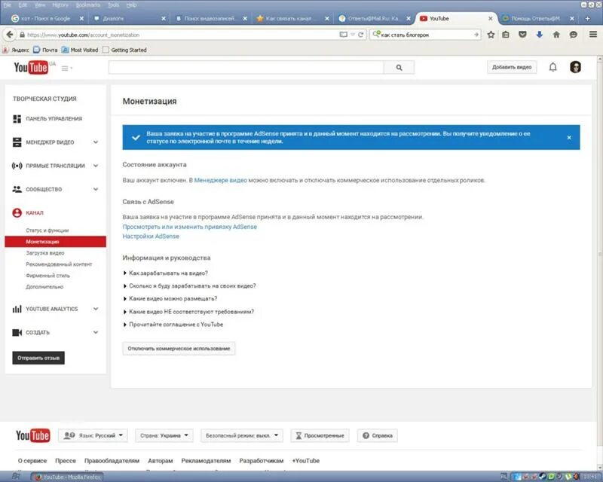Open Загрузка видео settings
Viewport: 603px width, 482px height.
pyautogui.click(x=45, y=253)
